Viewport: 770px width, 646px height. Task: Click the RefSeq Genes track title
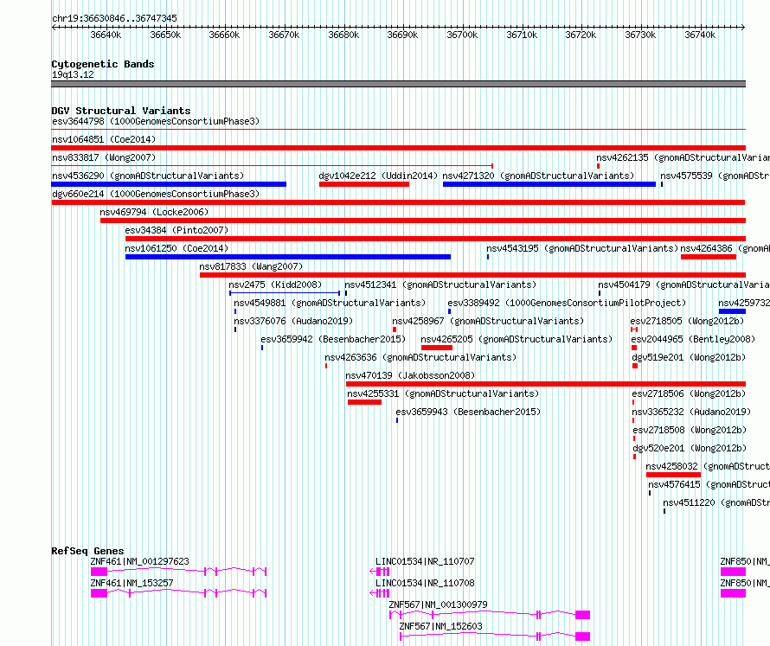tap(87, 551)
